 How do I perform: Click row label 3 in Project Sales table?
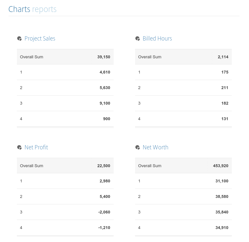tap(21, 103)
